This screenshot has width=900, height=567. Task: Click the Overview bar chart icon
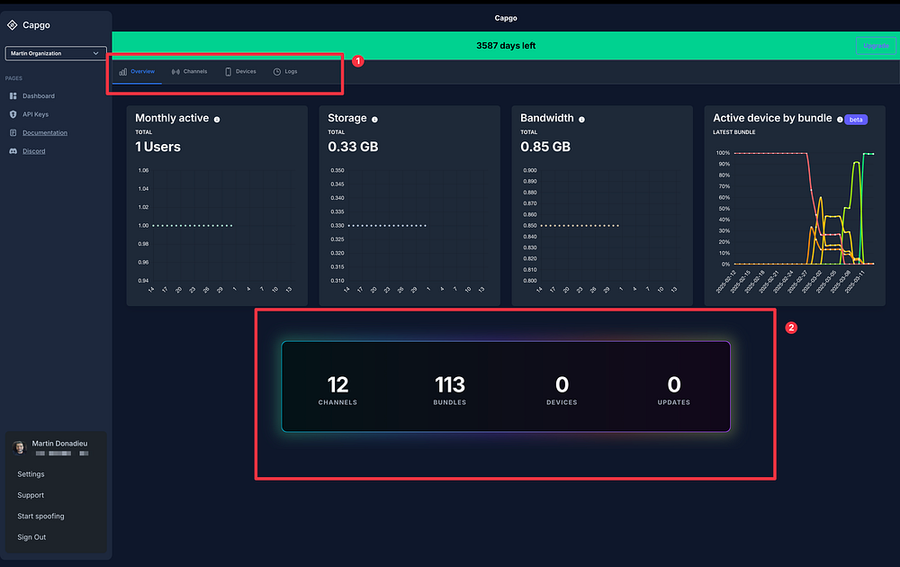122,72
